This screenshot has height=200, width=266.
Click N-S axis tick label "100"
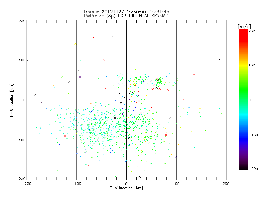22,60
